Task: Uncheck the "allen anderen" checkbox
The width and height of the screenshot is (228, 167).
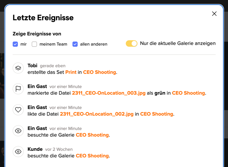Action: pos(75,44)
